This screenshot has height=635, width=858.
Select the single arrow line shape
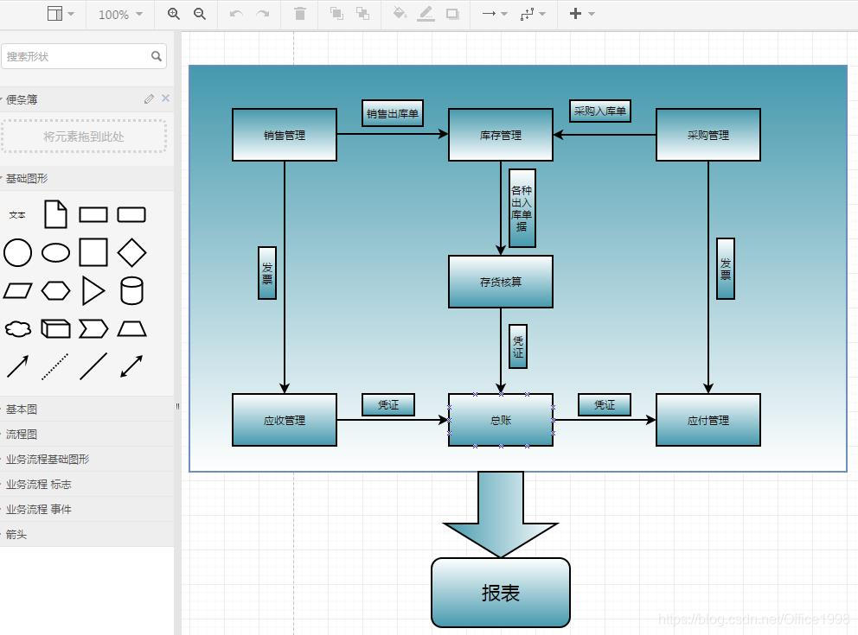tap(17, 366)
